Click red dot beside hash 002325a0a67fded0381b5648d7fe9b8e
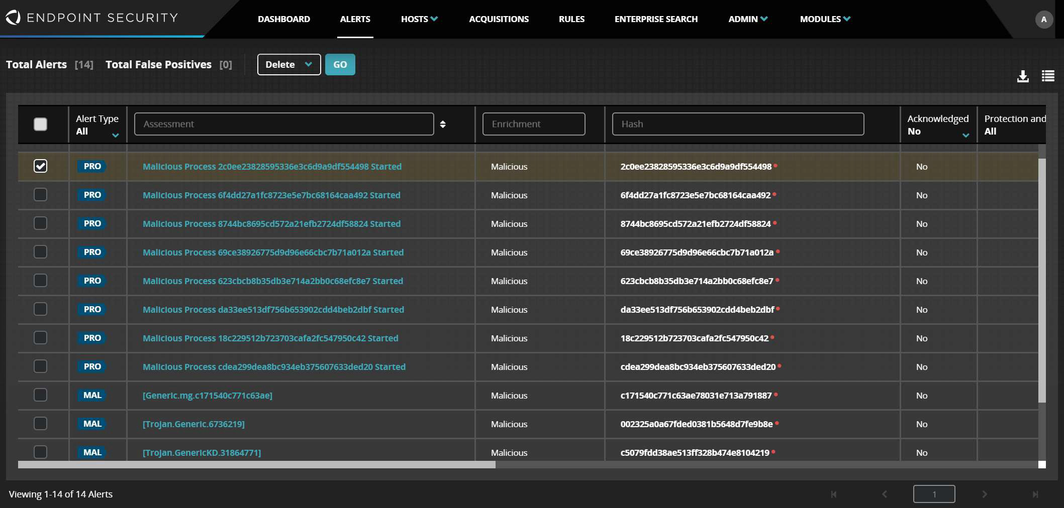 click(777, 423)
